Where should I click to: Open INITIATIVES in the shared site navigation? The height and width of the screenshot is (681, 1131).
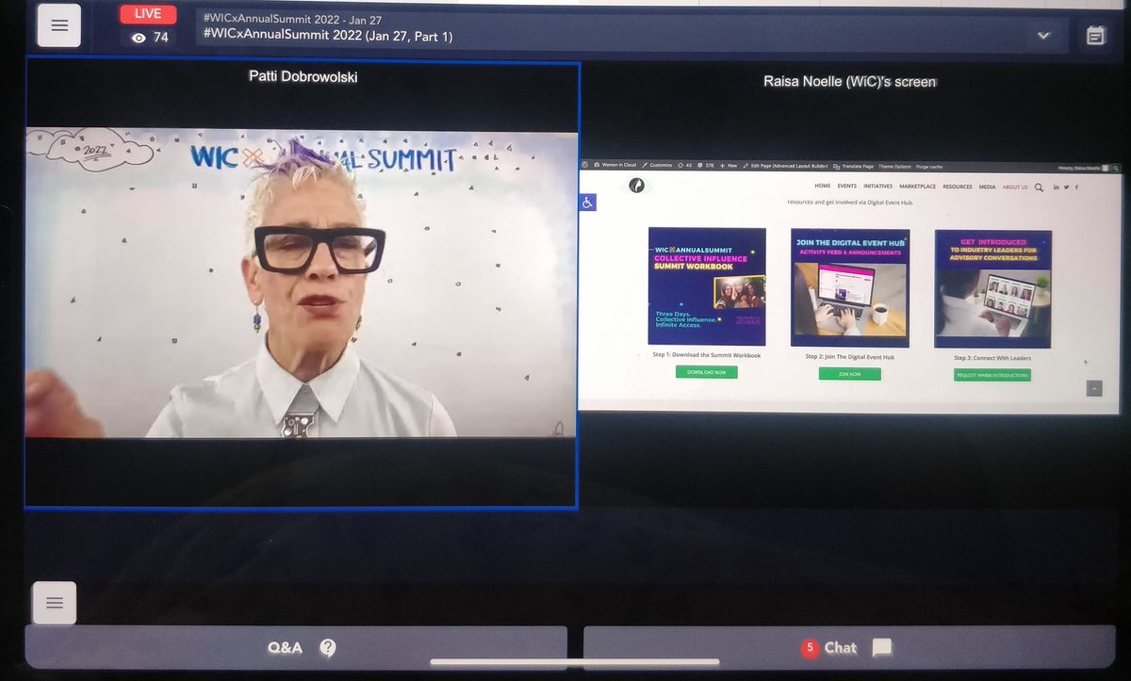(x=877, y=186)
